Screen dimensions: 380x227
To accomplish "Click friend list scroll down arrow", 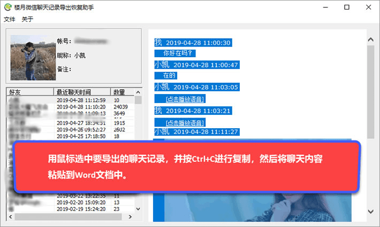I will point(138,209).
